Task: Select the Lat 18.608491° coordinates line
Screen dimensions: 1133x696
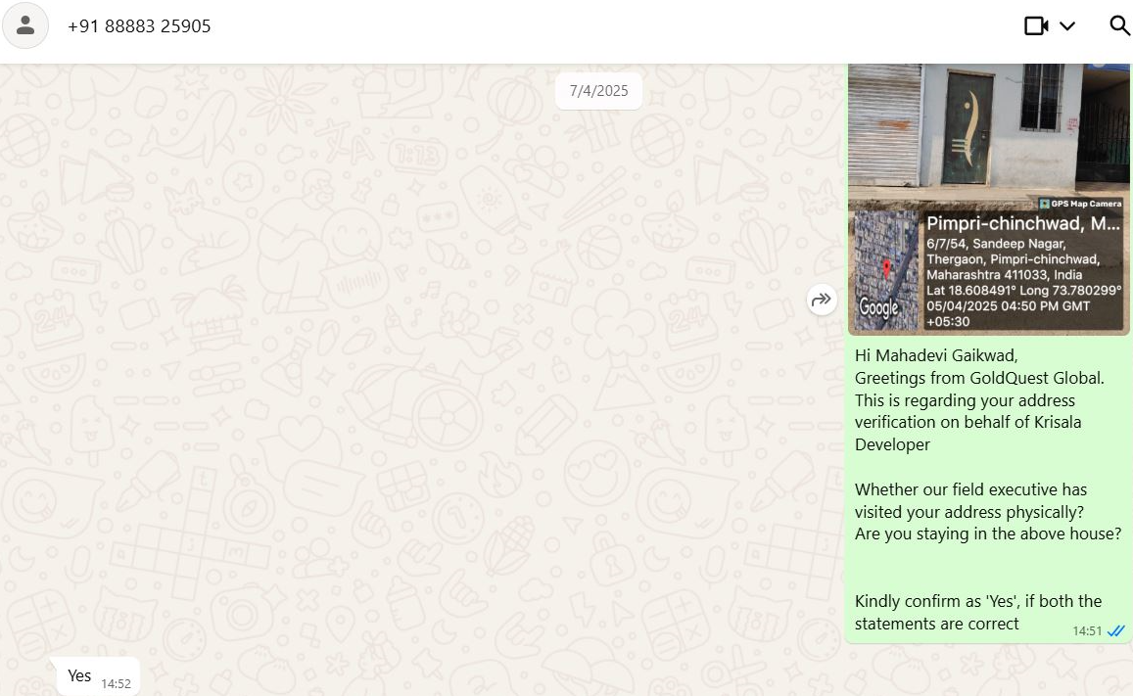Action: coord(1024,290)
